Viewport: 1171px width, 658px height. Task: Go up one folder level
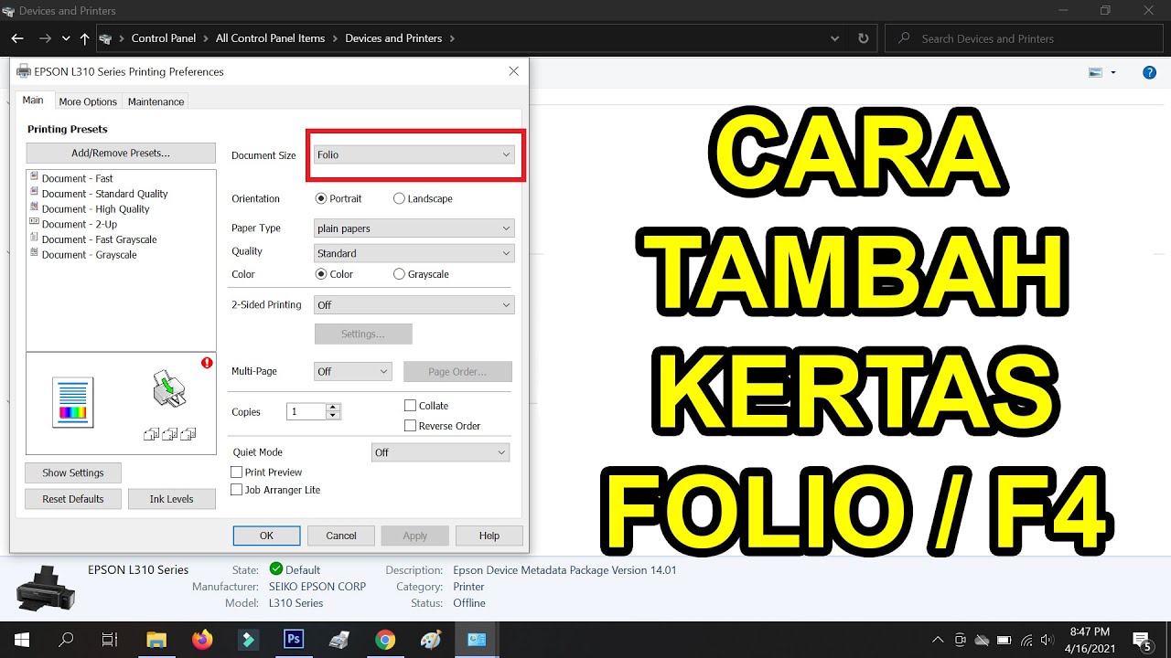tap(85, 38)
